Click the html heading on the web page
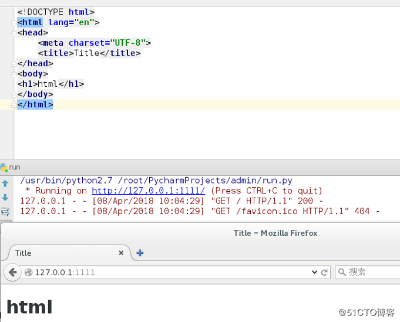 click(29, 307)
